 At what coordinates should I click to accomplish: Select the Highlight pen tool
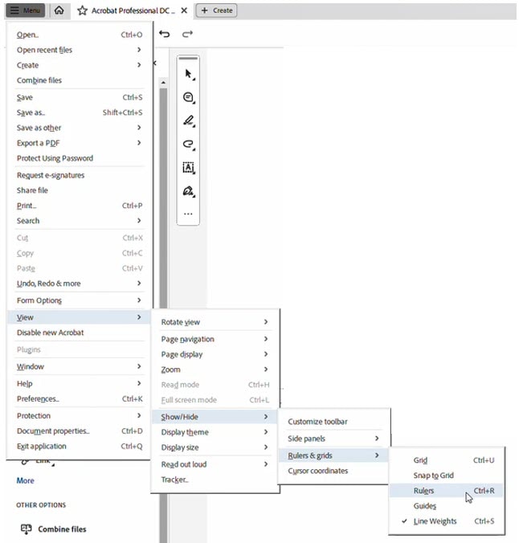click(x=188, y=120)
